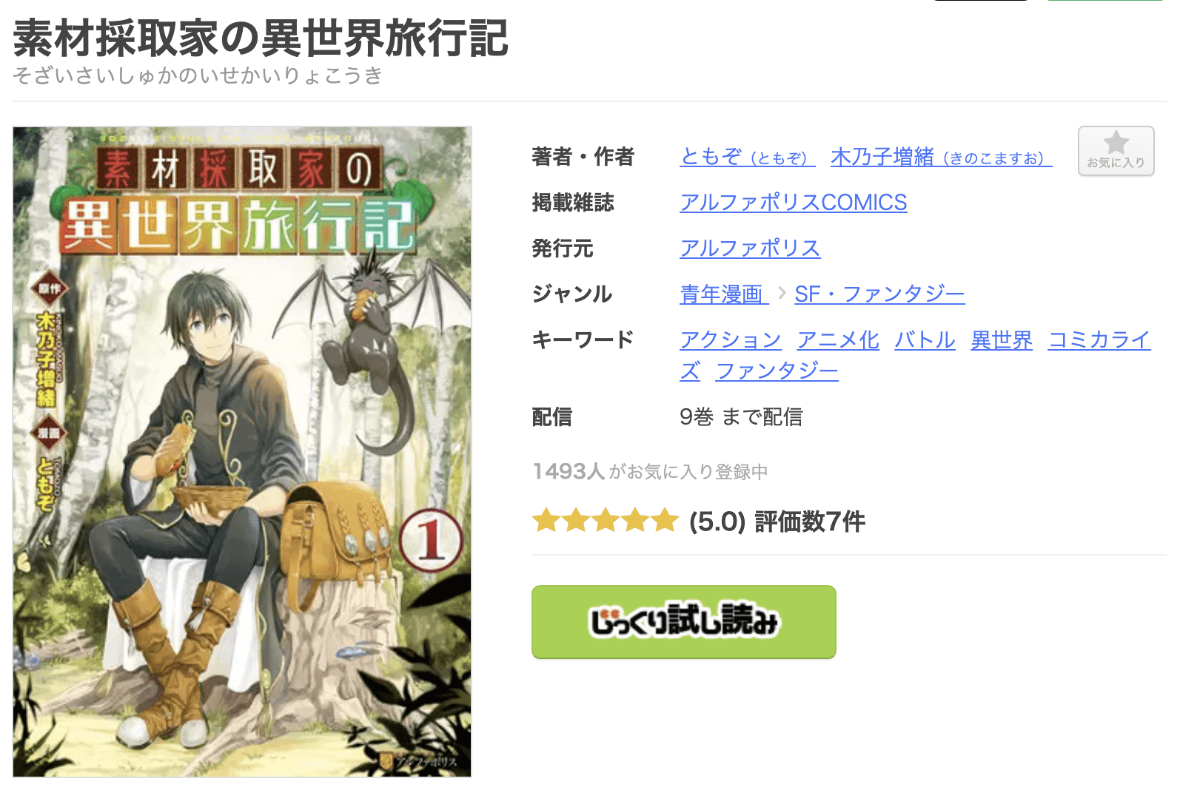Click the five-star rating icons
The width and height of the screenshot is (1180, 787).
pyautogui.click(x=606, y=521)
